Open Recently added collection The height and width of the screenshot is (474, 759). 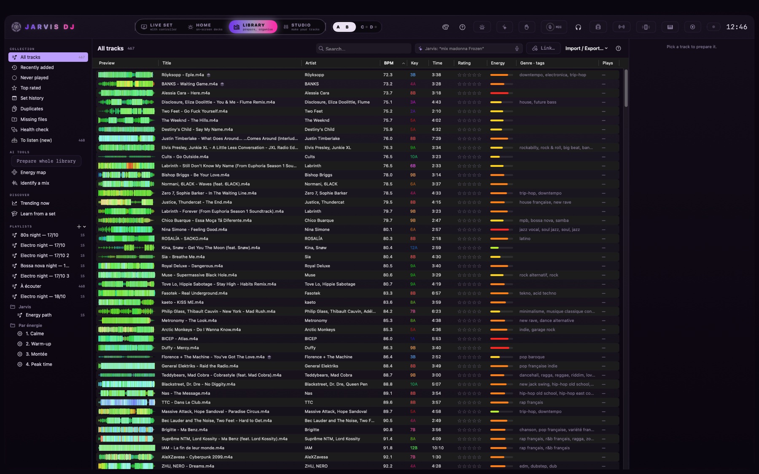[x=48, y=67]
